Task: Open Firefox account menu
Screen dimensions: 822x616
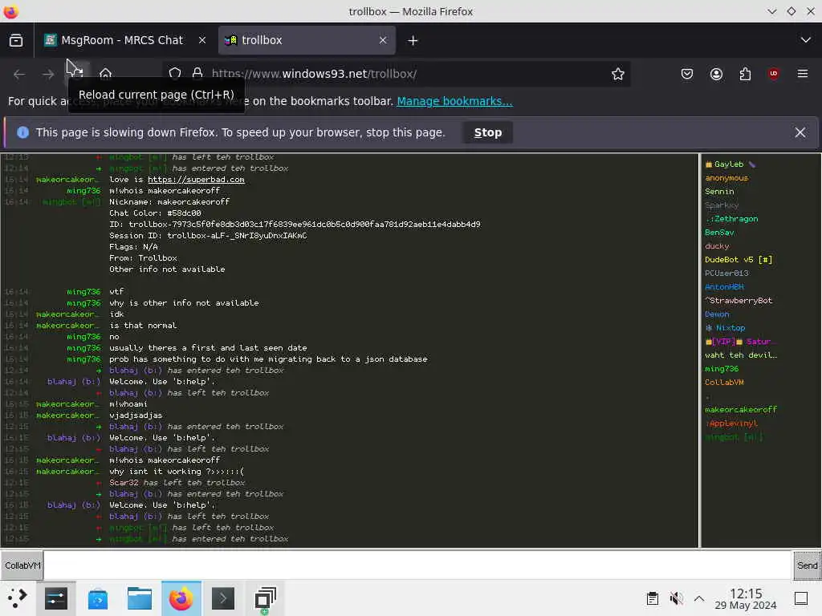Action: [717, 74]
